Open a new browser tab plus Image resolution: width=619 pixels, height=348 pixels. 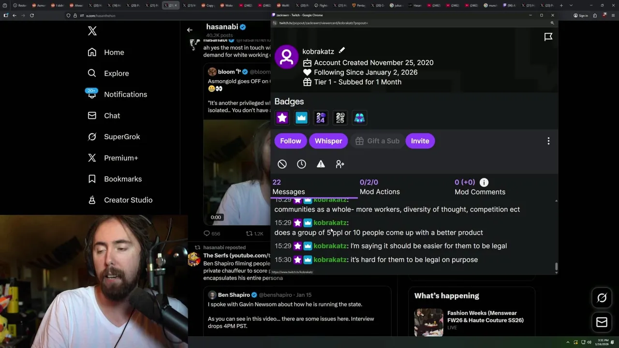pyautogui.click(x=561, y=5)
